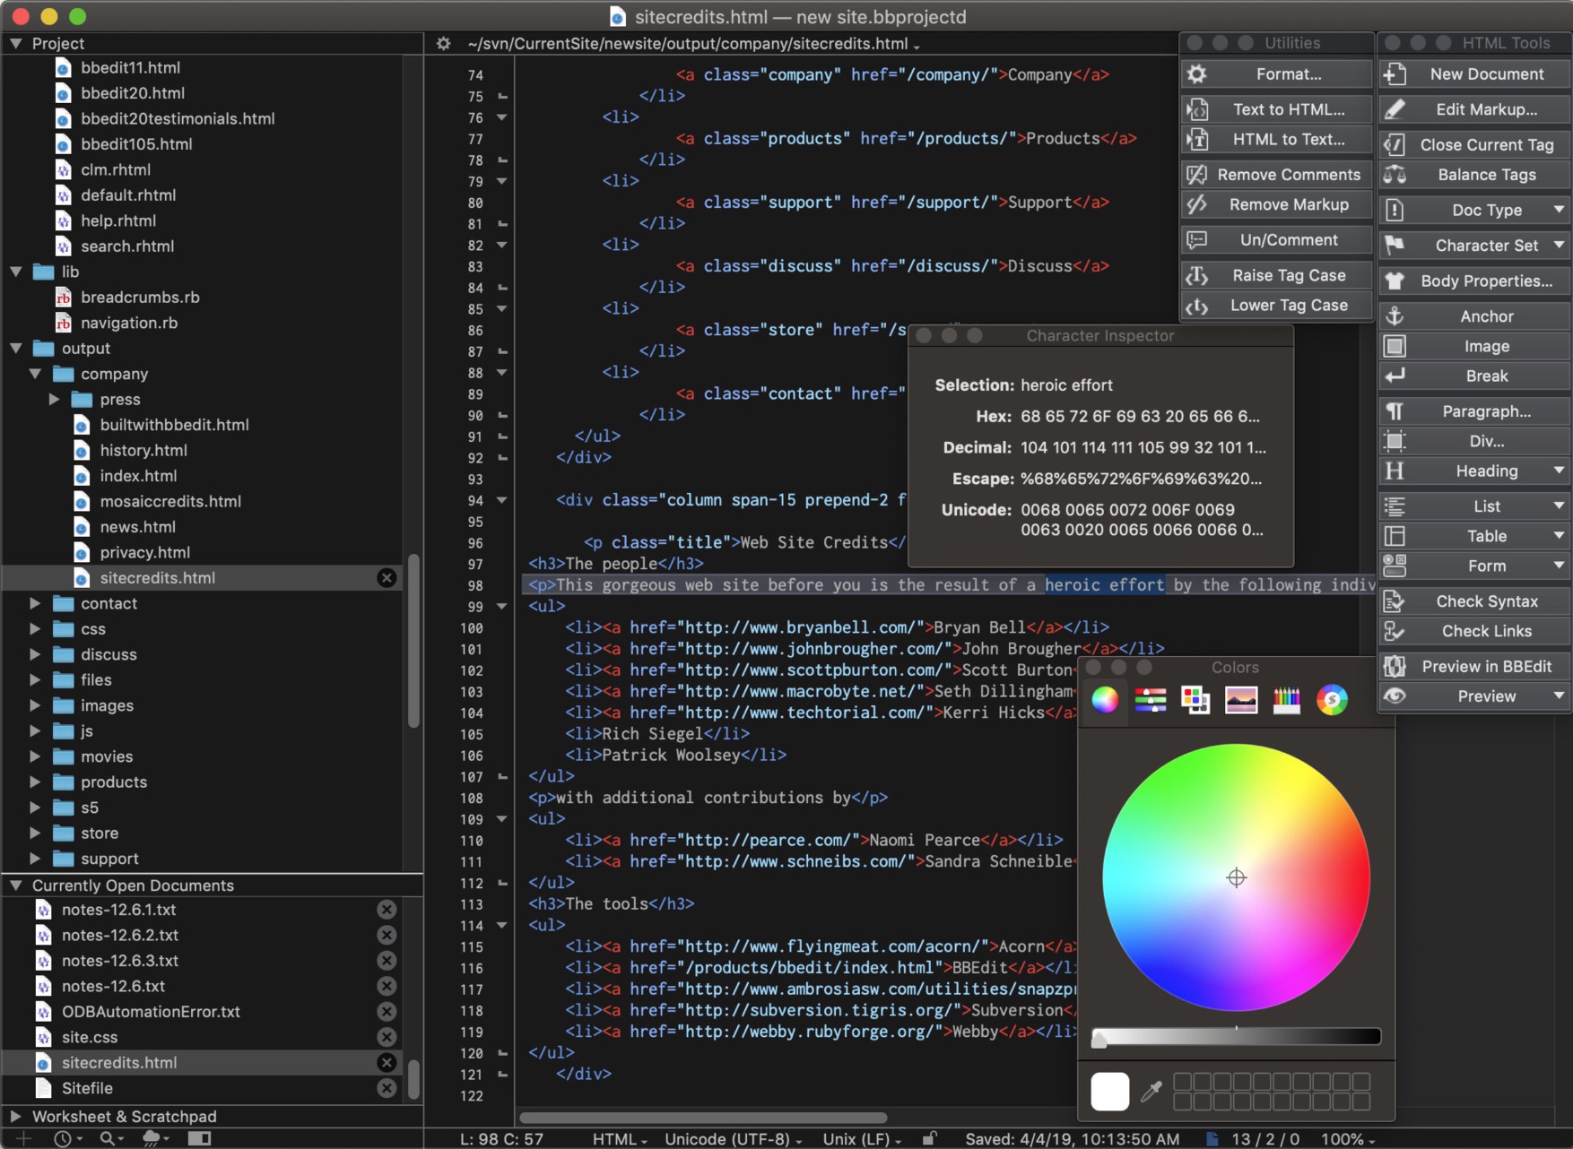Click the add plus icon in sidebar footer

pos(24,1138)
